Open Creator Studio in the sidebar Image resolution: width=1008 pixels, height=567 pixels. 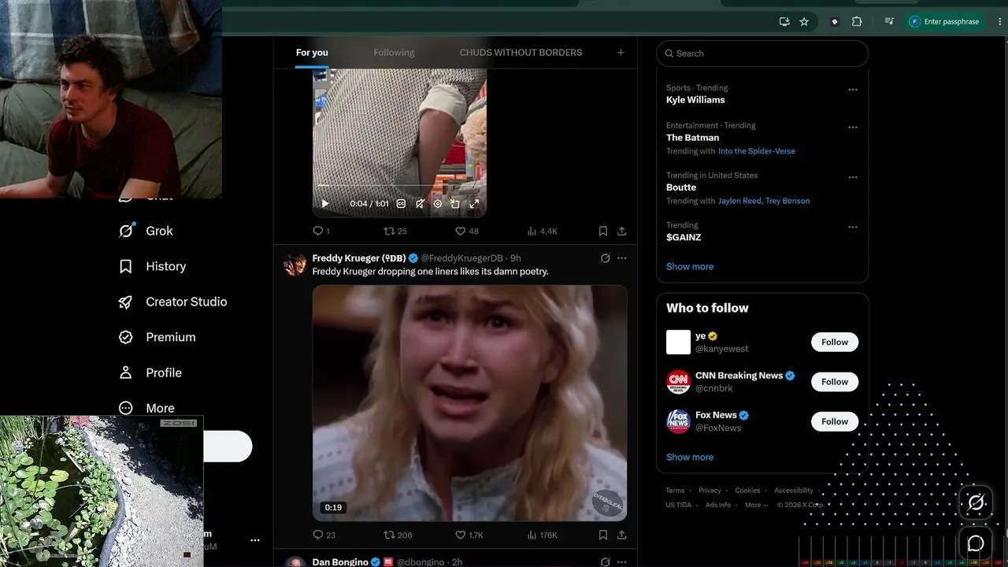pos(172,302)
